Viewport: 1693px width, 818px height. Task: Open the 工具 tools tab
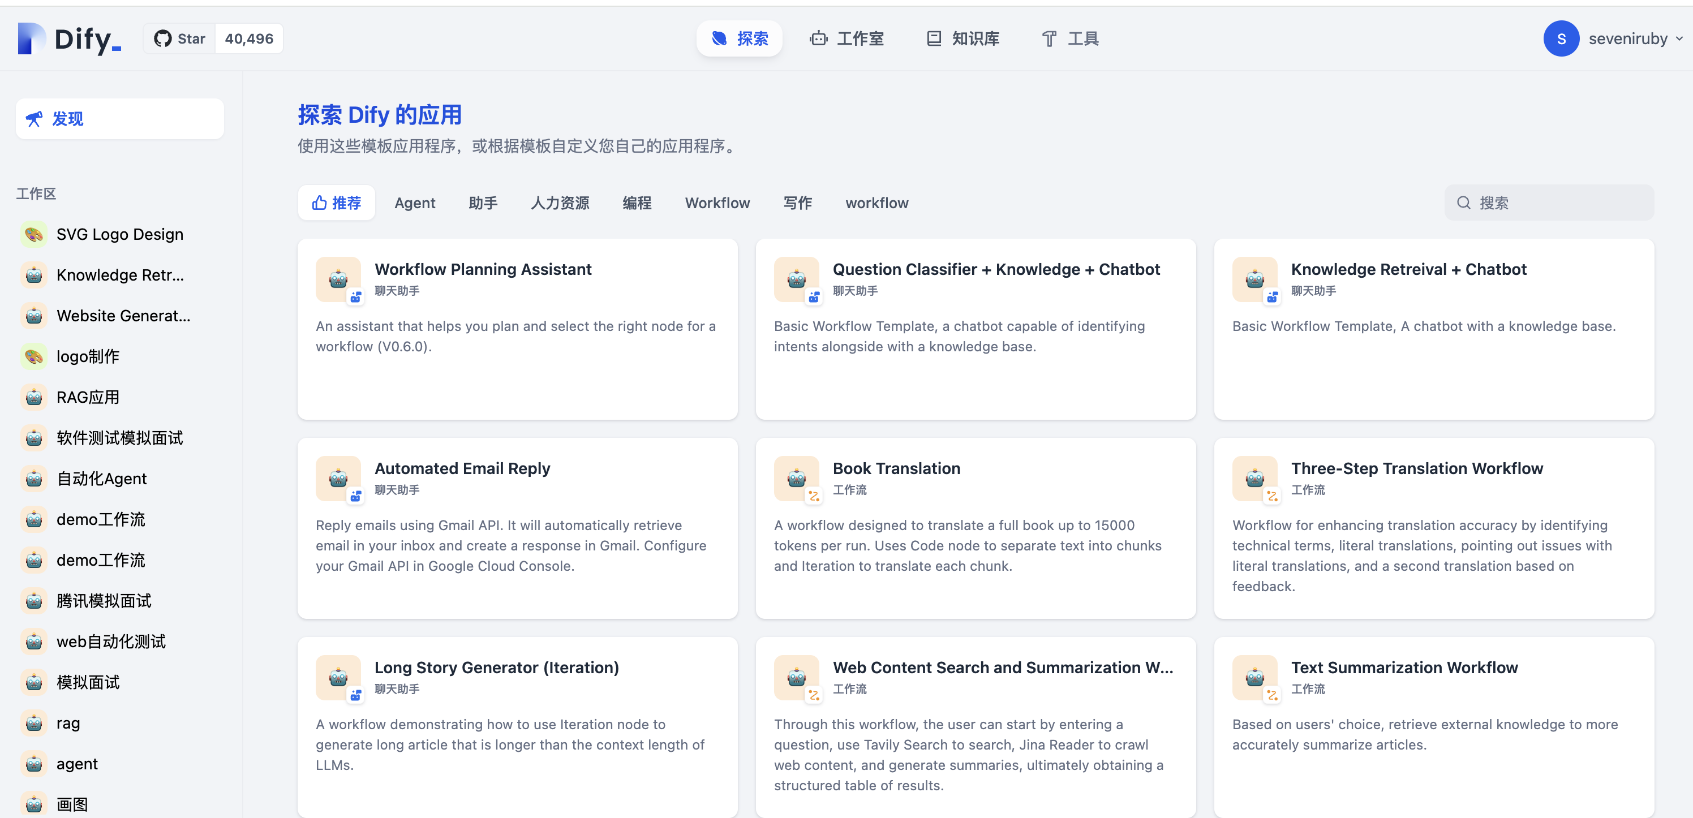(x=1070, y=39)
